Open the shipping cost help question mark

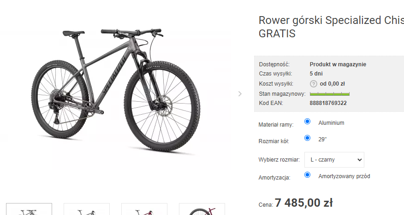tap(313, 84)
